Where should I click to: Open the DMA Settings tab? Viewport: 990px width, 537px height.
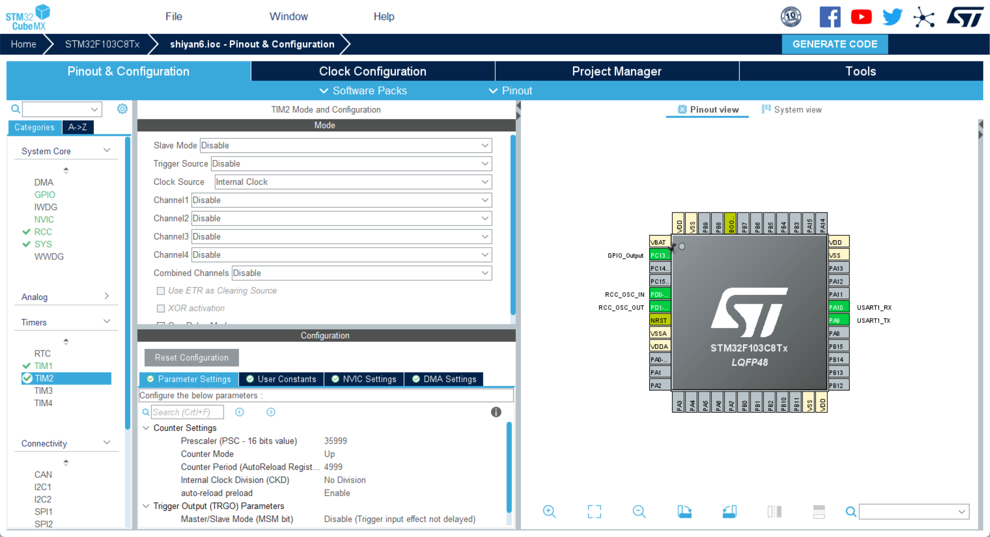pos(444,379)
